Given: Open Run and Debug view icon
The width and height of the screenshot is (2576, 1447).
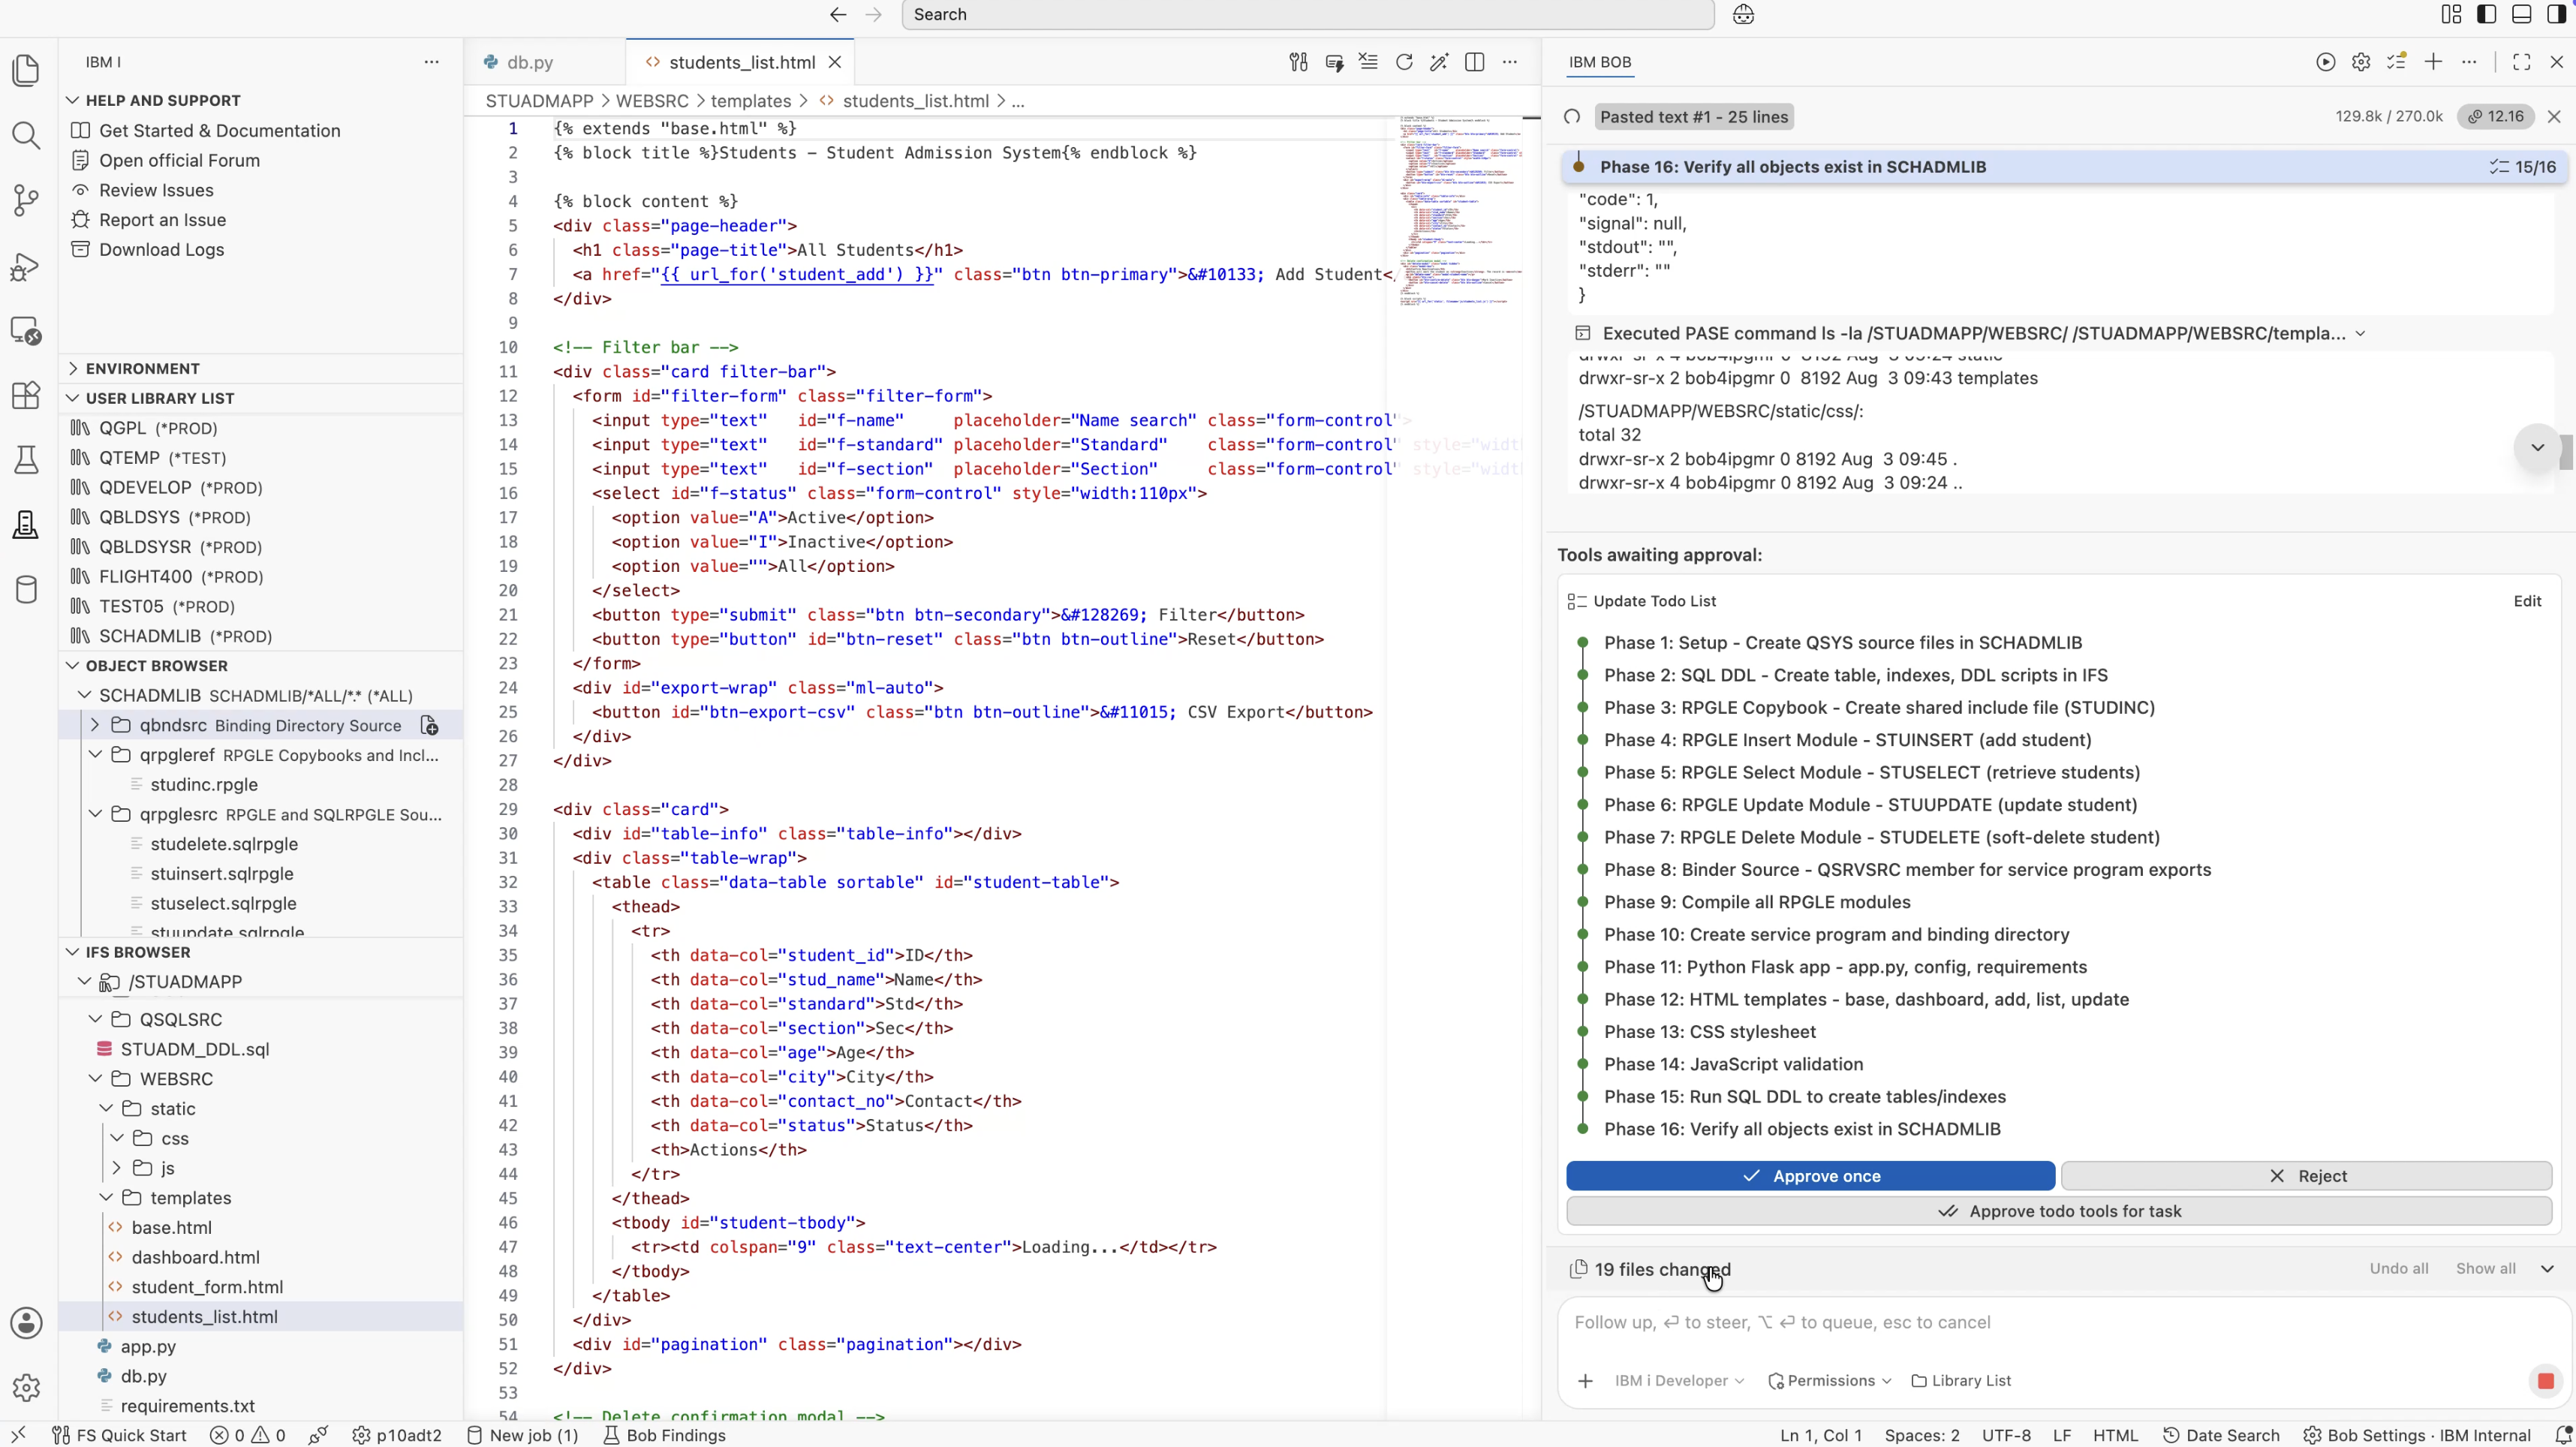Looking at the screenshot, I should pos(26,266).
